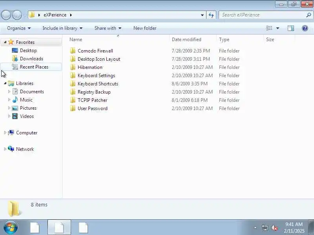Screen dimensions: 314x235
Task: Show the preview pane
Action: (291, 28)
